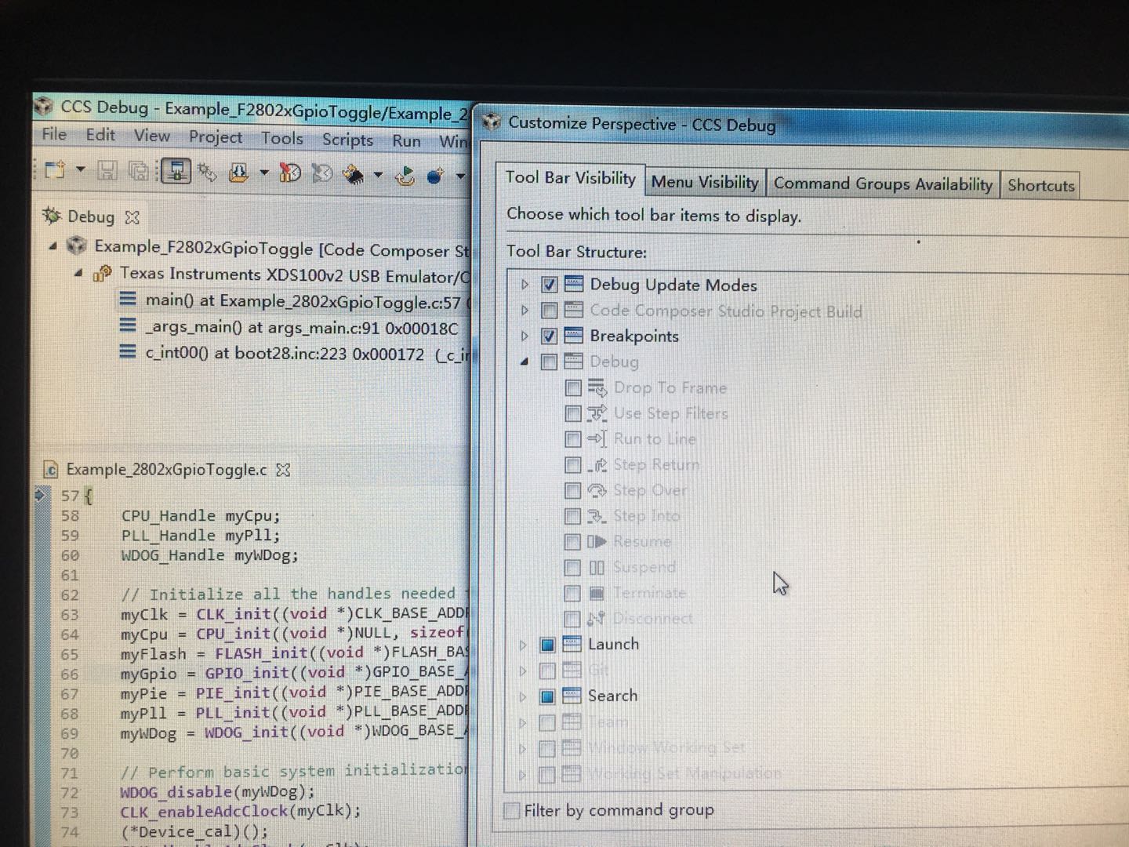Switch to the Shortcuts tab
The height and width of the screenshot is (847, 1129).
point(1040,186)
